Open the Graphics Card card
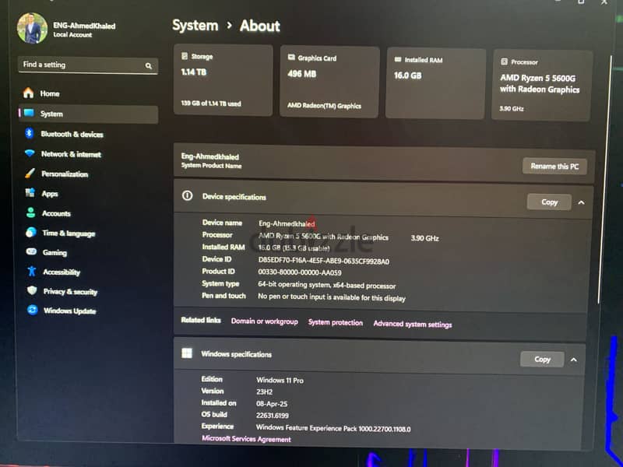The width and height of the screenshot is (623, 467). pos(329,83)
